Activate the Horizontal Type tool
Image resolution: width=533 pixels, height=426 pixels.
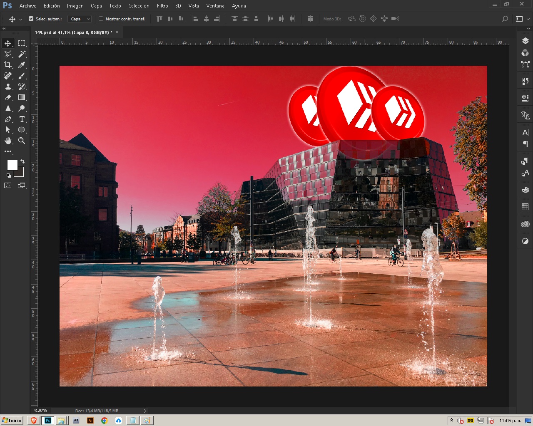coord(22,119)
